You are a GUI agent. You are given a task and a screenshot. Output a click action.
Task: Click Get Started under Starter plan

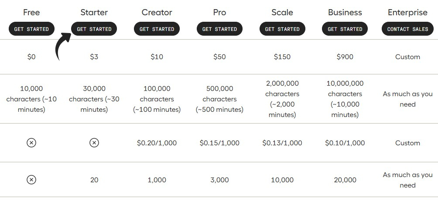94,29
